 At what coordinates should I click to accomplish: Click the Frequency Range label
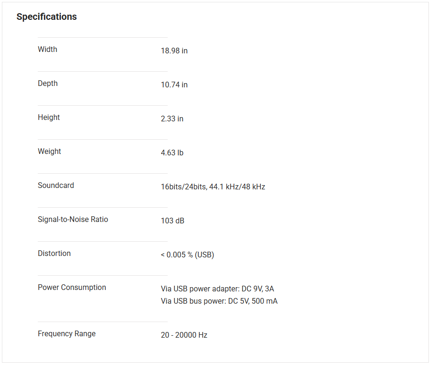pos(67,333)
